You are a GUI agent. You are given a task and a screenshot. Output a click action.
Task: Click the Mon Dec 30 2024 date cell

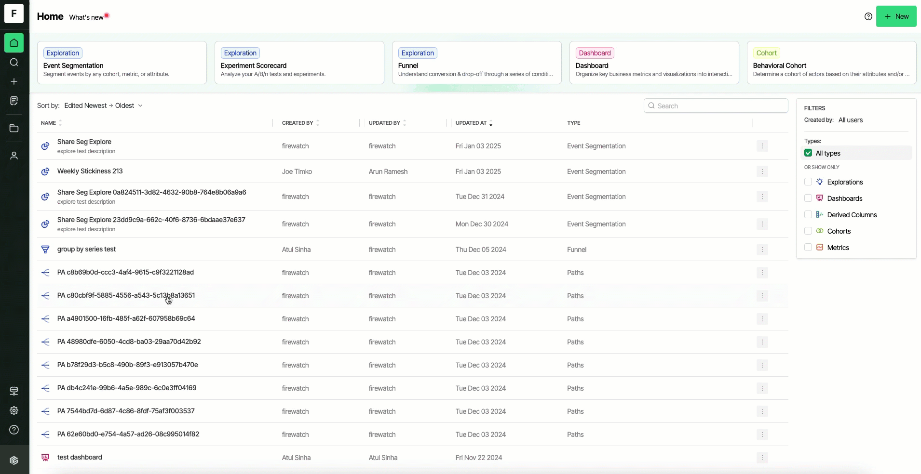pyautogui.click(x=482, y=224)
